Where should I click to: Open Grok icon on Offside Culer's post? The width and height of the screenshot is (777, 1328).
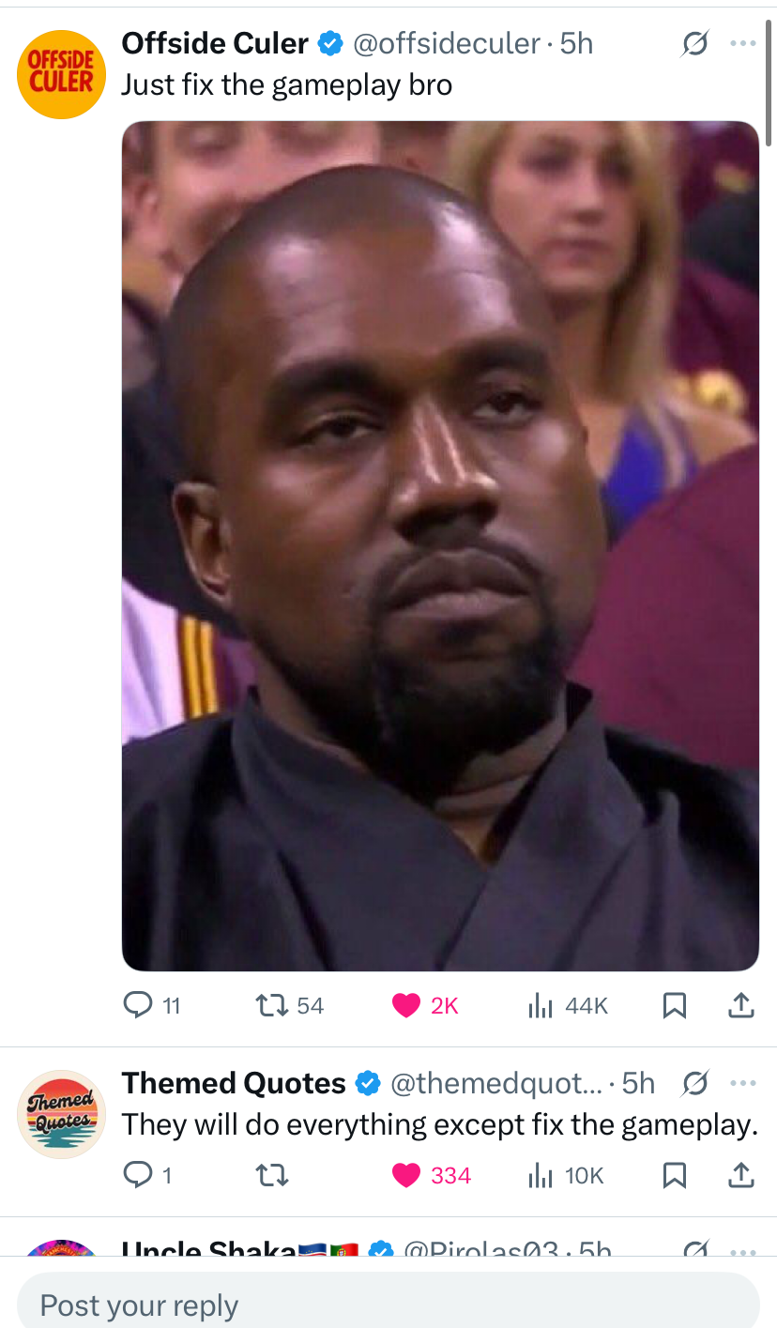(694, 43)
